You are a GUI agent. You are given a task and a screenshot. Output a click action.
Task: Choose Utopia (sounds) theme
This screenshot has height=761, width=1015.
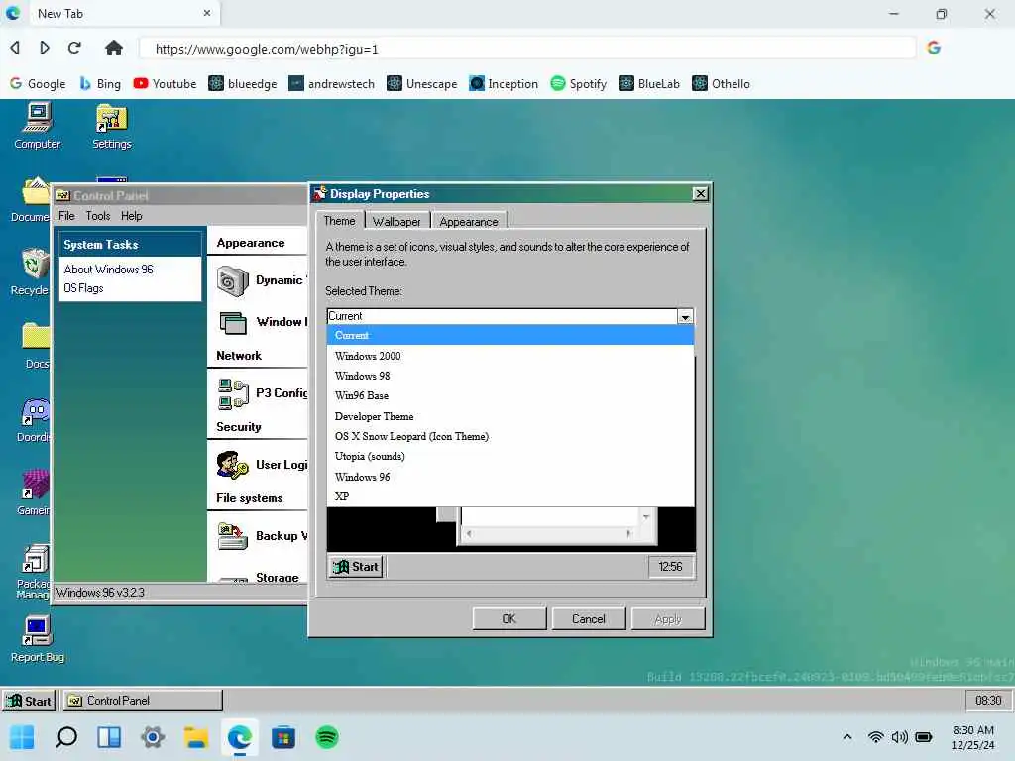coord(510,456)
